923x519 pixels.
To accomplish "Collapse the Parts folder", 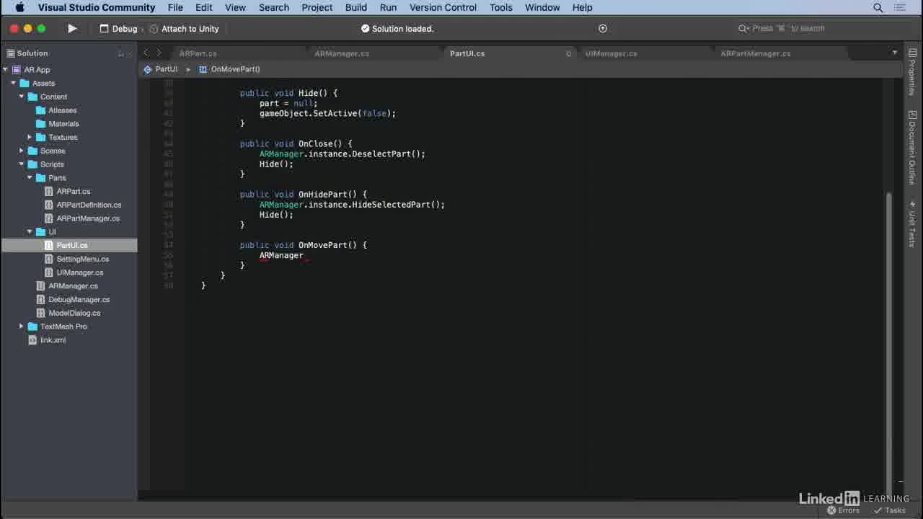I will 30,177.
